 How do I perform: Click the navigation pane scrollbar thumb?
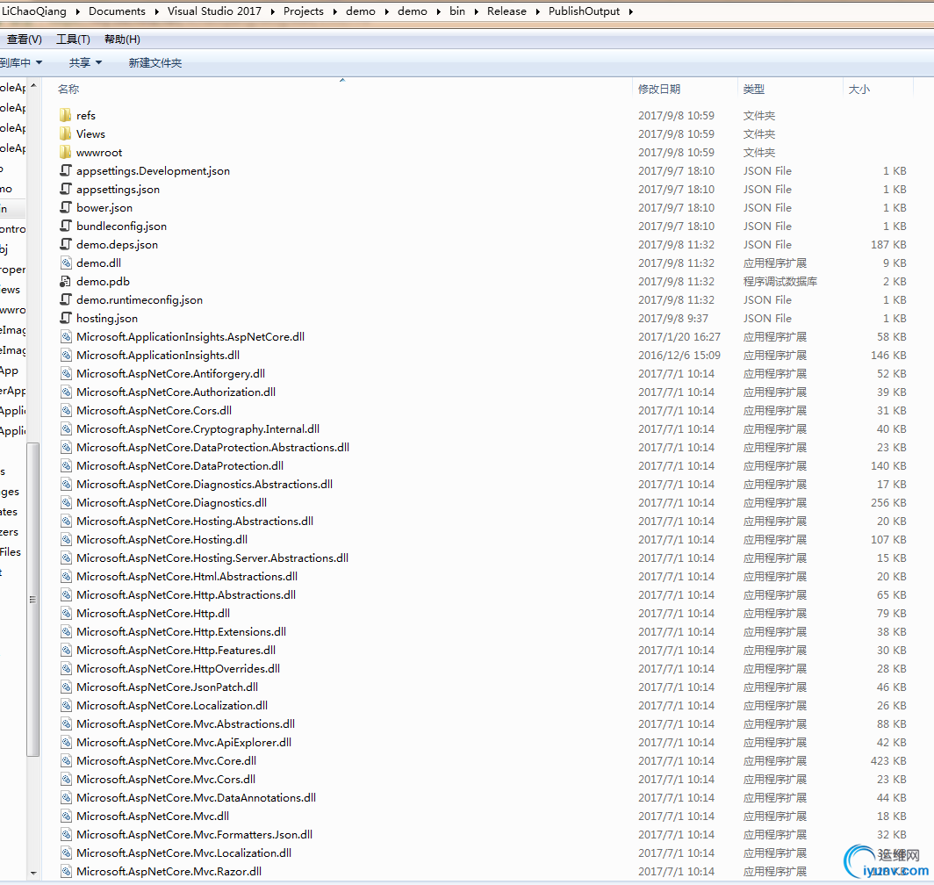(33, 600)
